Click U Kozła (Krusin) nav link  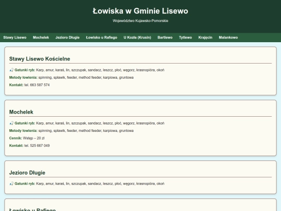137,38
